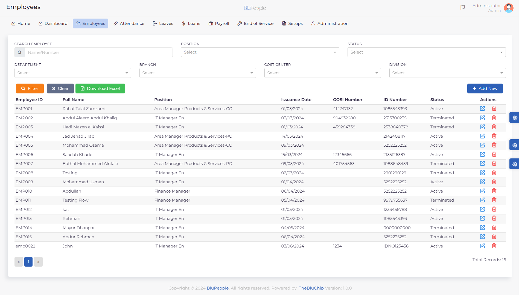Go to the Attendance menu
519x295 pixels.
pos(129,23)
